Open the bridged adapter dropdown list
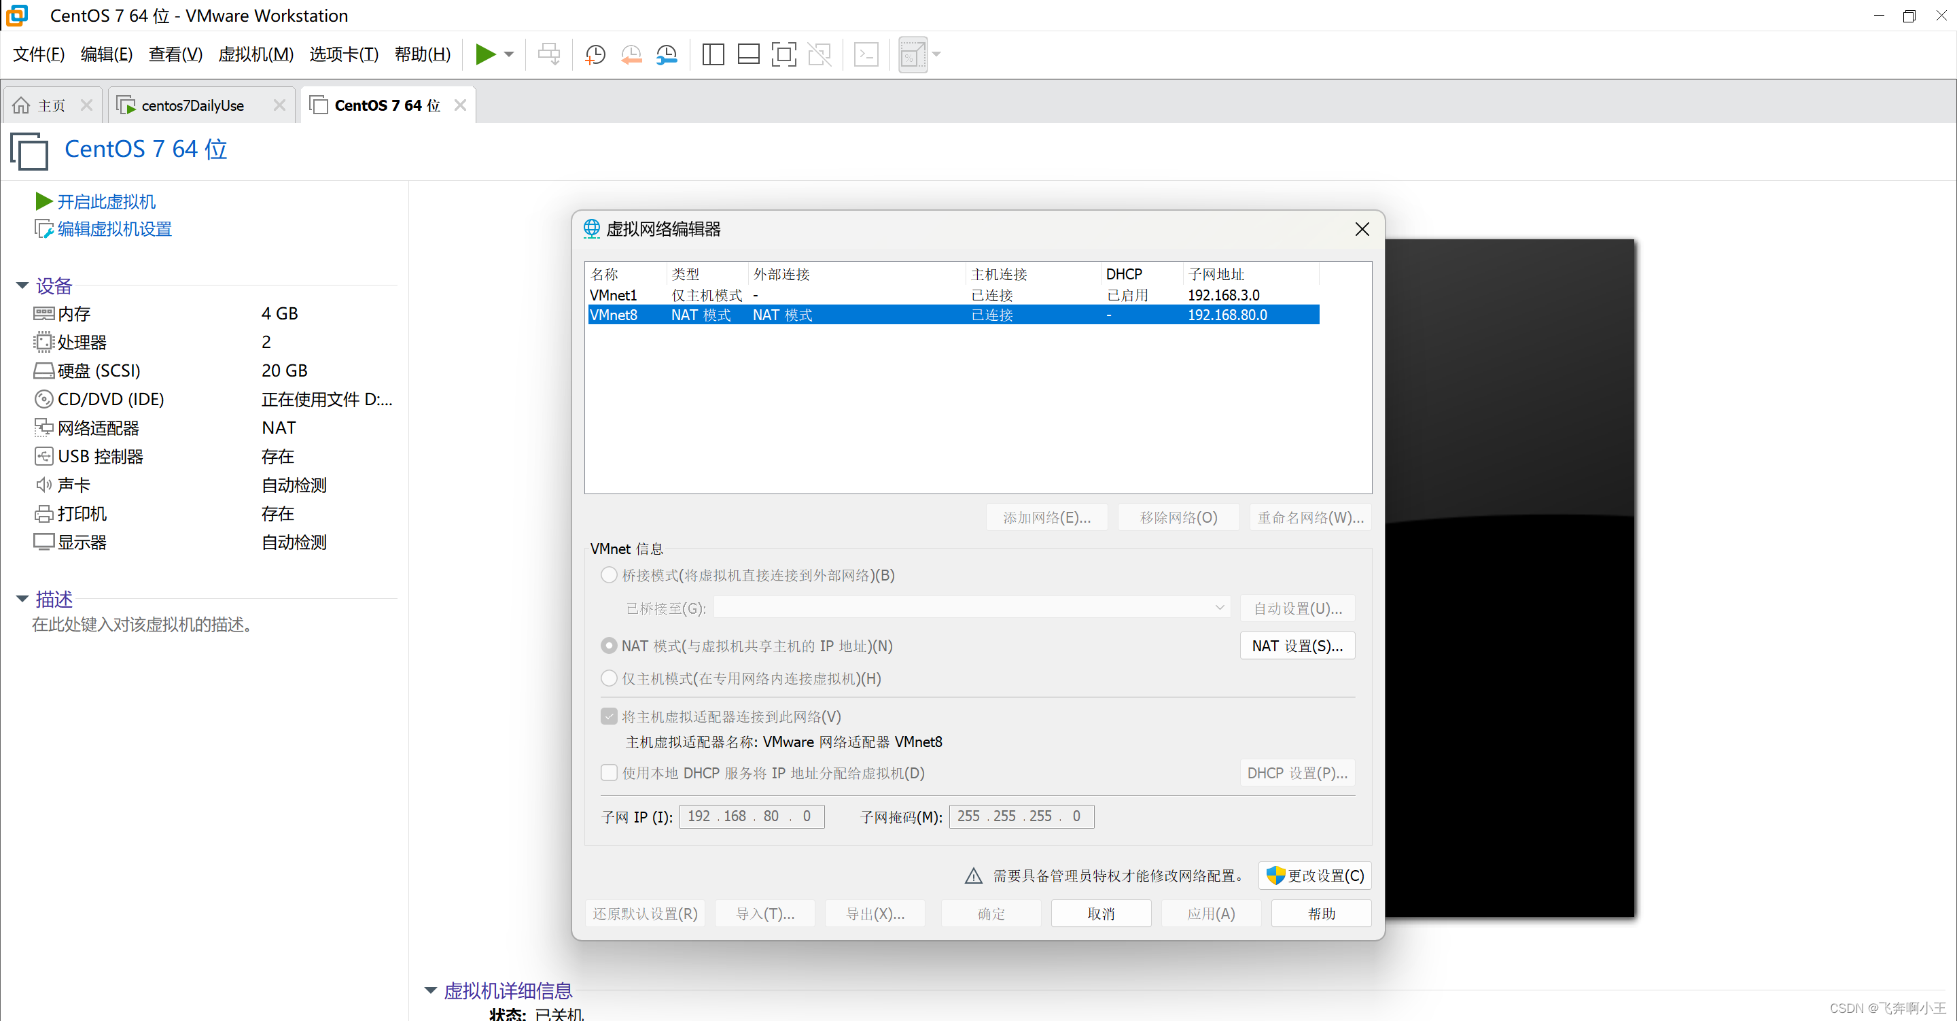The height and width of the screenshot is (1021, 1957). tap(1218, 608)
